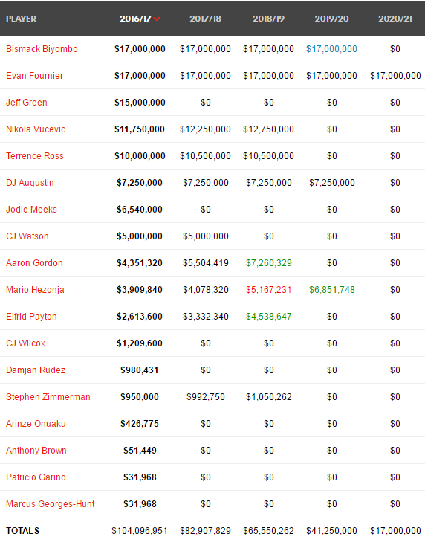This screenshot has height=542, width=425.
Task: Select the Nikola Vucevic player link
Action: [36, 129]
